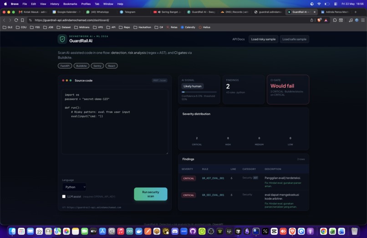Open the Midtrans bookmarks folder

coord(82,27)
